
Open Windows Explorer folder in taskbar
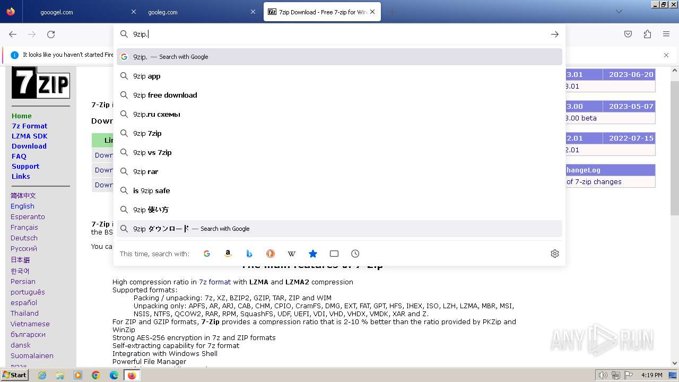(60, 375)
